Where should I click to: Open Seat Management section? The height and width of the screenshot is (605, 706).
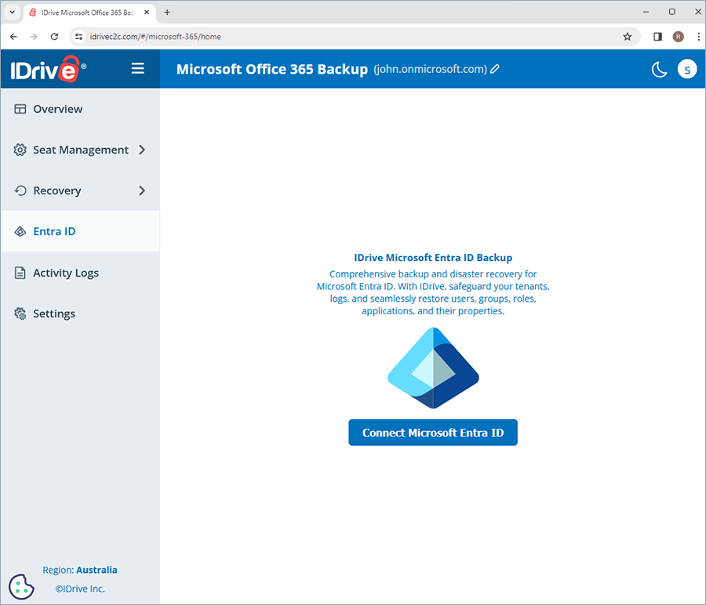[x=80, y=150]
